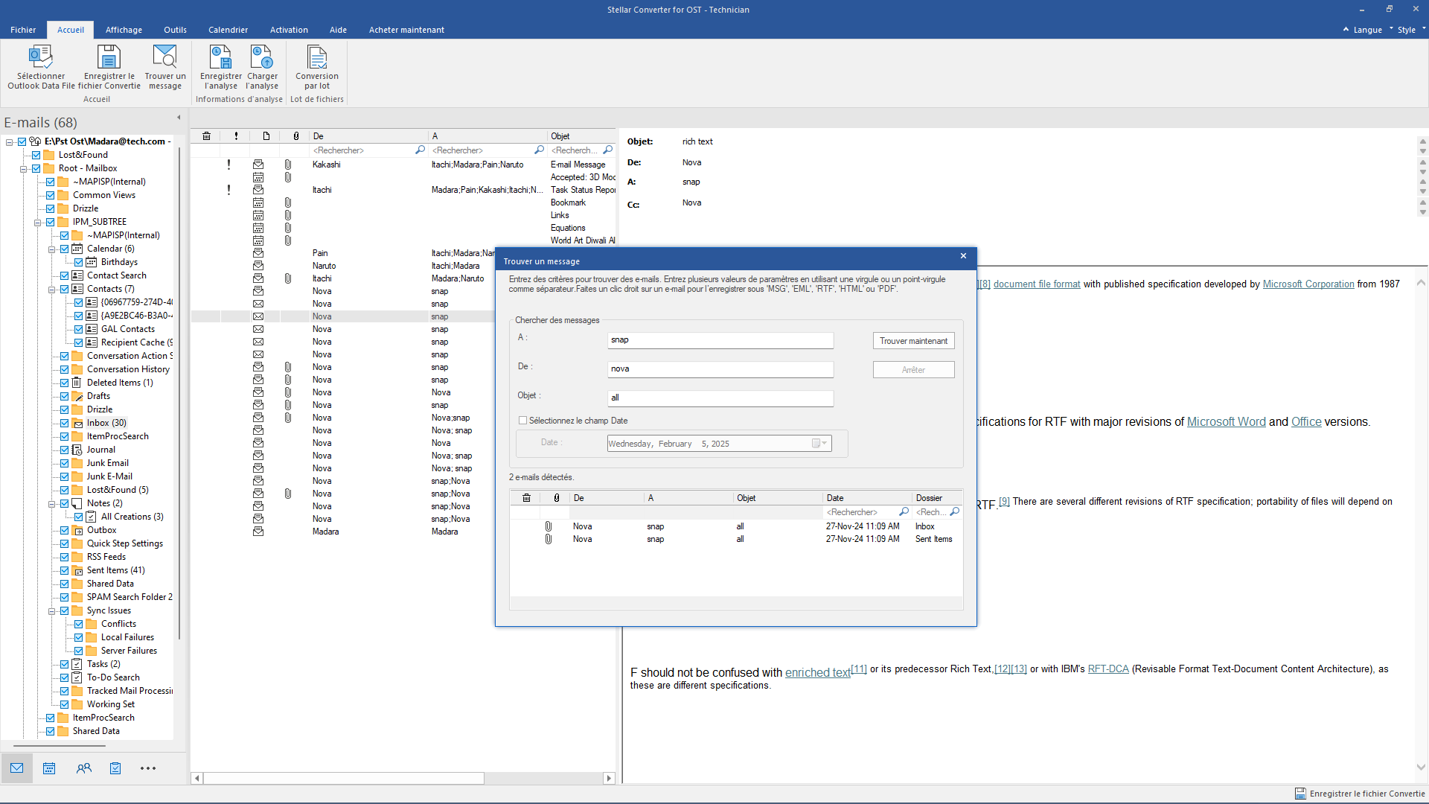The width and height of the screenshot is (1429, 804).
Task: Click trash column header in search results
Action: coord(526,498)
